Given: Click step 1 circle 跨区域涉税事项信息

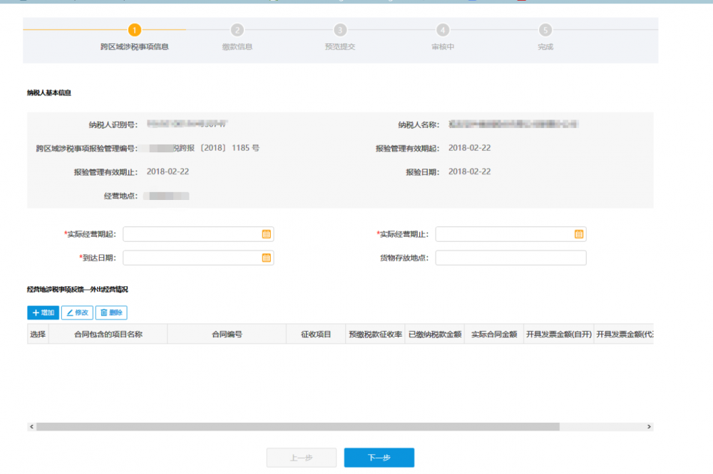Looking at the screenshot, I should 135,30.
